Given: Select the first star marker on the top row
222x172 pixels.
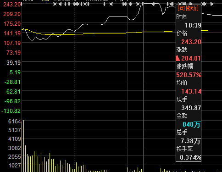Looking at the screenshot, I should (55, 4).
